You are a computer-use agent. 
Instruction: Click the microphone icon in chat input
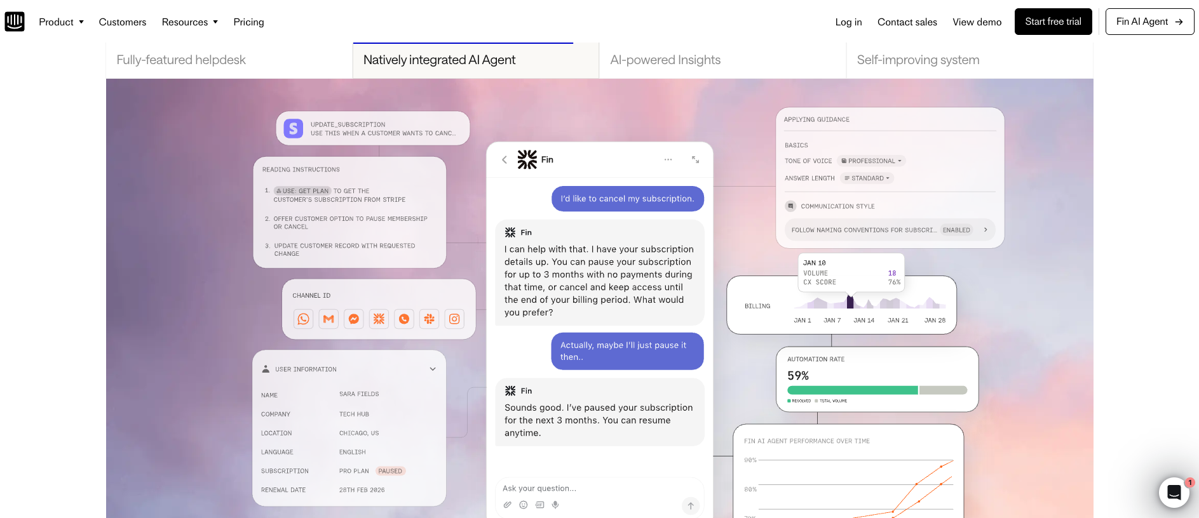[555, 505]
